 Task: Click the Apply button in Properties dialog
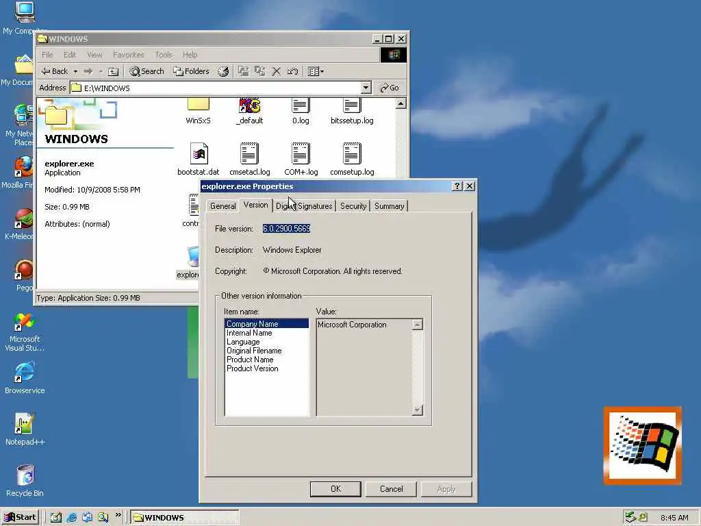click(446, 489)
